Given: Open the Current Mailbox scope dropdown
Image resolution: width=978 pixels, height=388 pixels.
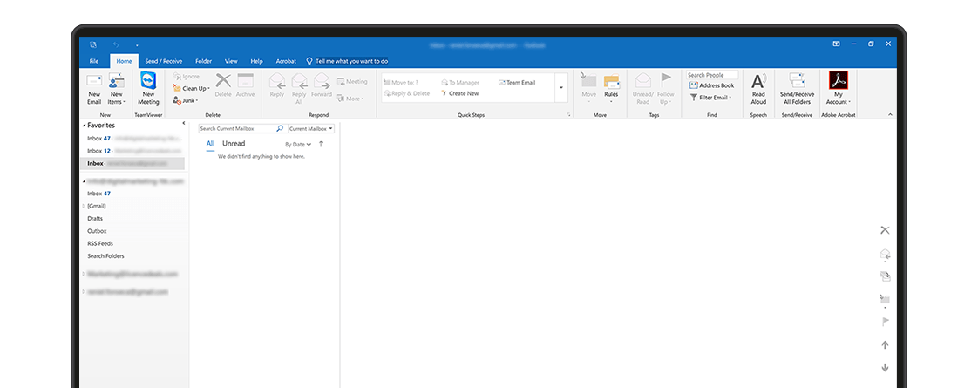Looking at the screenshot, I should click(x=311, y=128).
